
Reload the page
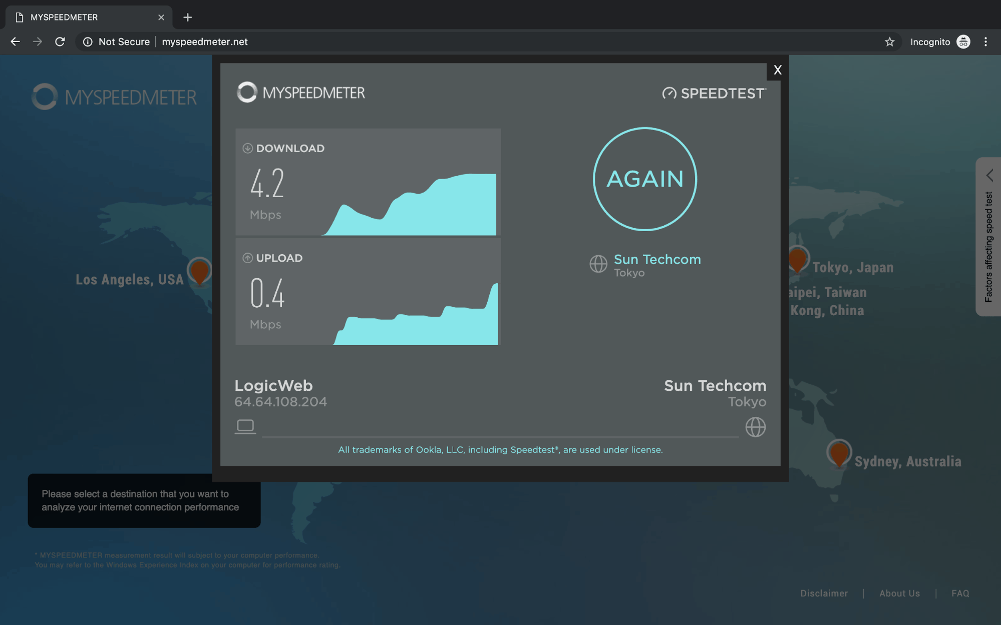60,42
